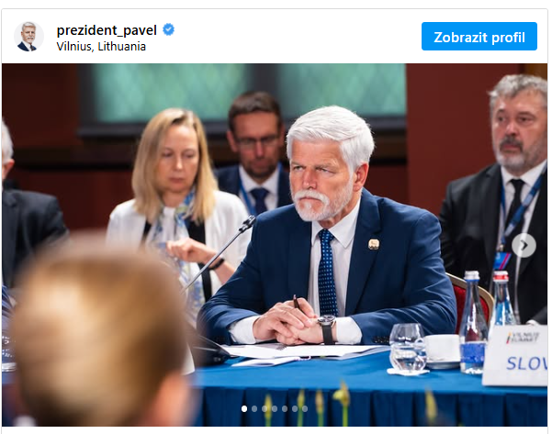Open the prezident_pavel username link
This screenshot has width=552, height=434.
pyautogui.click(x=107, y=30)
